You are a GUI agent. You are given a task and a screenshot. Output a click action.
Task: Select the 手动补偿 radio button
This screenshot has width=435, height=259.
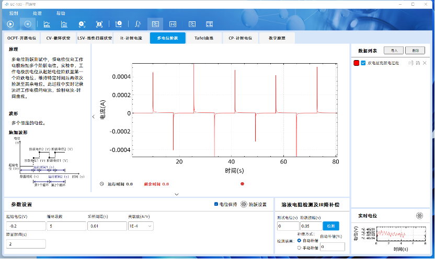click(299, 248)
